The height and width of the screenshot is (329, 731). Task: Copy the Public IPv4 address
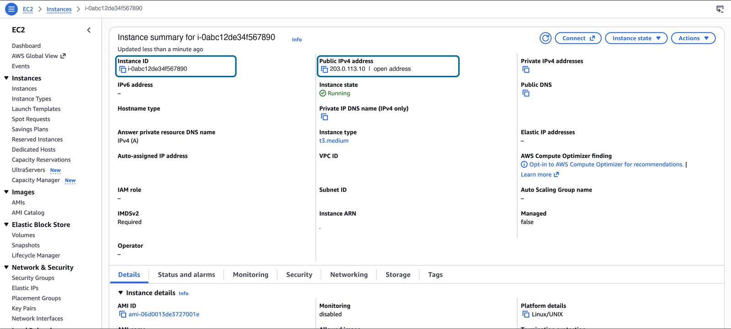tap(324, 69)
